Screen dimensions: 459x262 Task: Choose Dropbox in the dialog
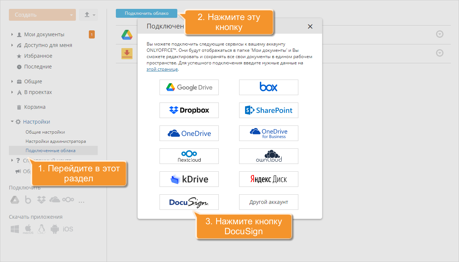[x=189, y=110]
